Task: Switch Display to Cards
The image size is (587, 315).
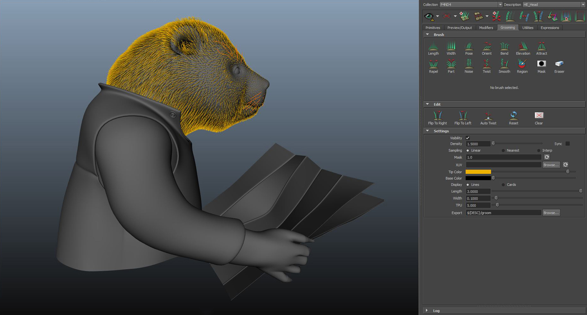Action: pos(503,184)
